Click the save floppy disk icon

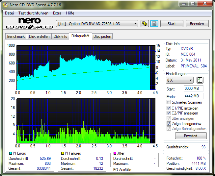(x=154, y=24)
